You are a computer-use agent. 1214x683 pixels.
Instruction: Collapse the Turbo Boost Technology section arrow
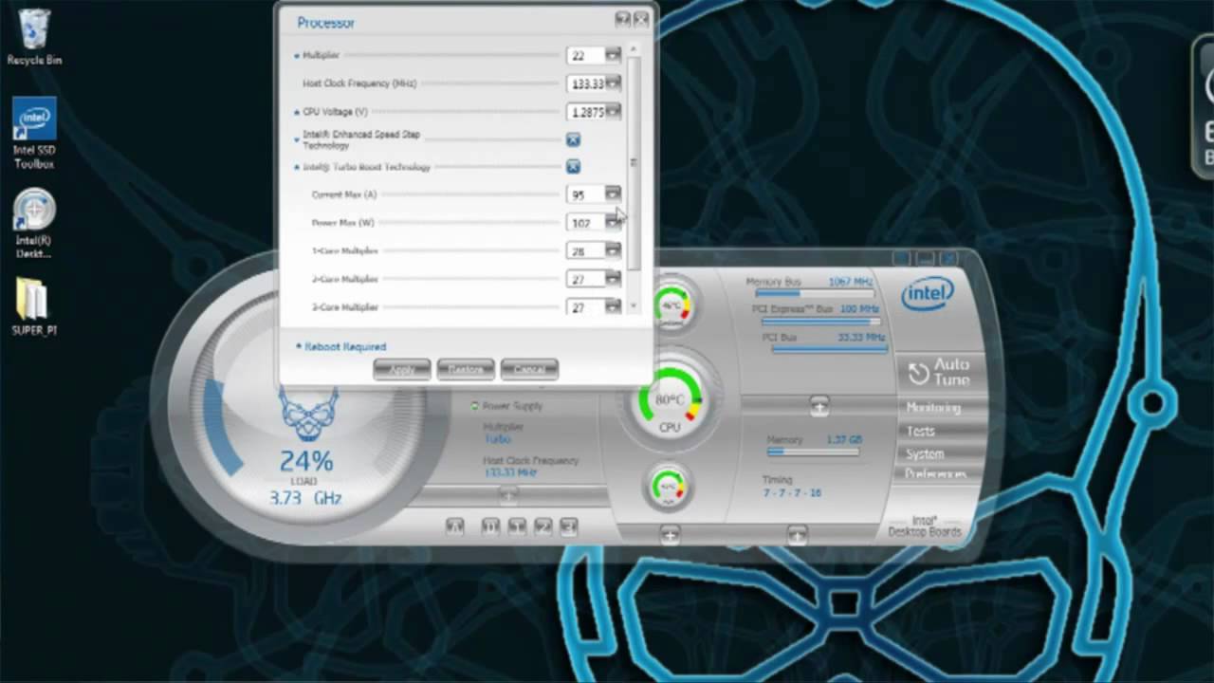click(x=297, y=167)
